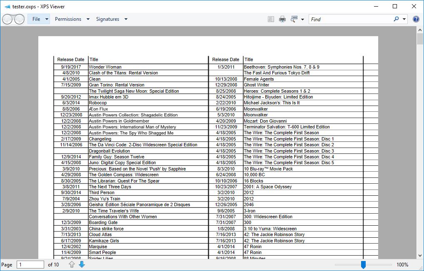The width and height of the screenshot is (424, 271).
Task: Expand the zoom view options dropdown
Action: (x=302, y=20)
